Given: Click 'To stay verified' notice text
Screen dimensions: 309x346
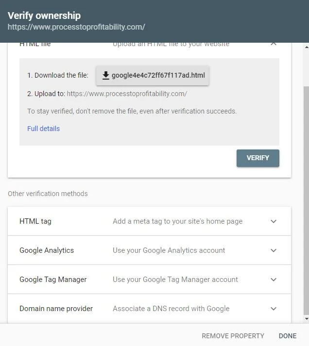Looking at the screenshot, I should point(132,111).
